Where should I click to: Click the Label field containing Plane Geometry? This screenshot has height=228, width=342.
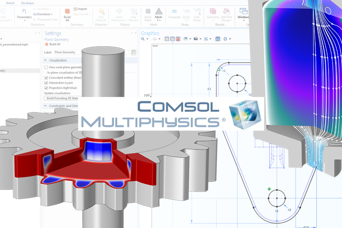92,52
